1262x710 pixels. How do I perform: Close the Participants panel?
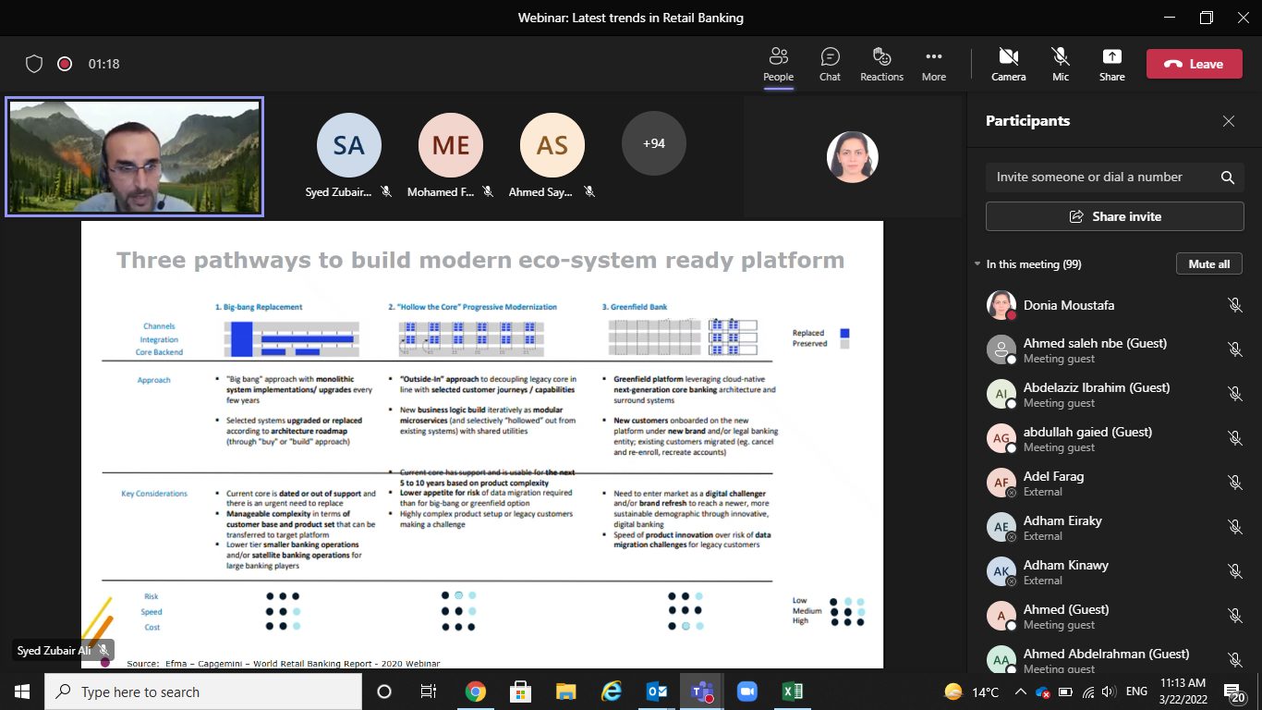(1228, 121)
